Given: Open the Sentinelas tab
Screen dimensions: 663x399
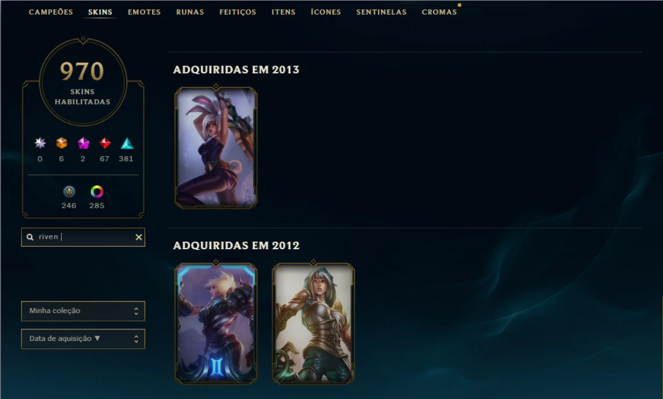Looking at the screenshot, I should (381, 12).
